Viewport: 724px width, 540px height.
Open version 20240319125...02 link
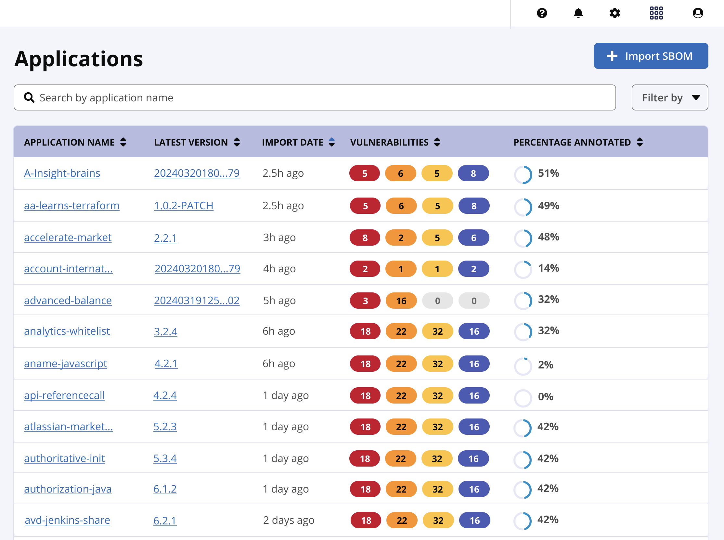click(x=197, y=300)
